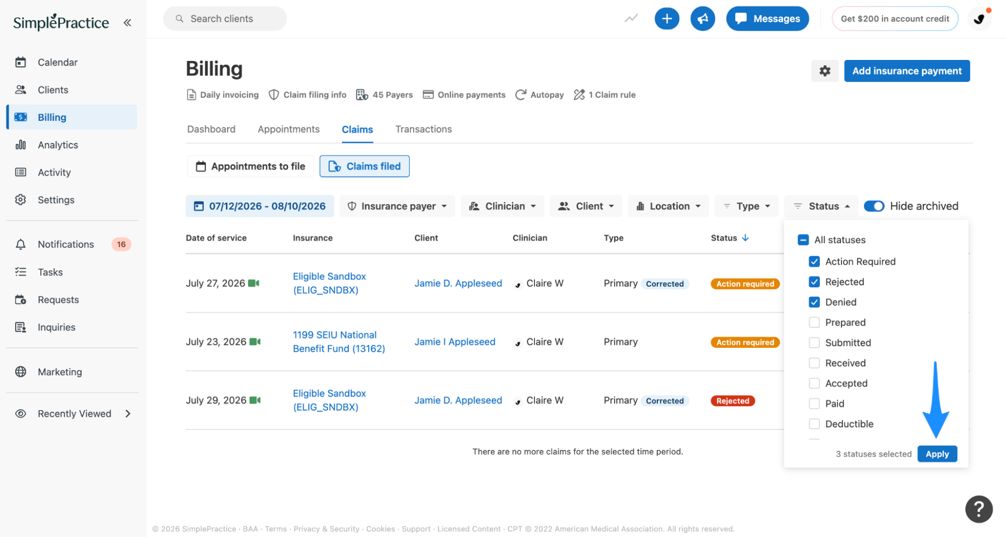Uncheck the Rejected status checkbox
The height and width of the screenshot is (537, 1006).
pos(814,282)
